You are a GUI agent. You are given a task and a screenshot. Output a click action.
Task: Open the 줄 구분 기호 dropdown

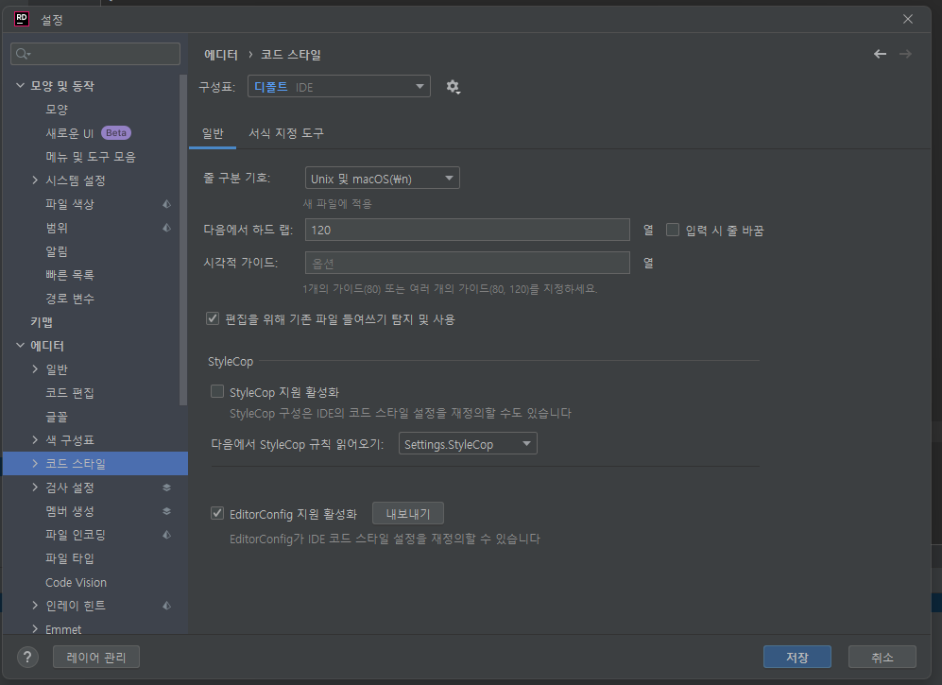382,179
